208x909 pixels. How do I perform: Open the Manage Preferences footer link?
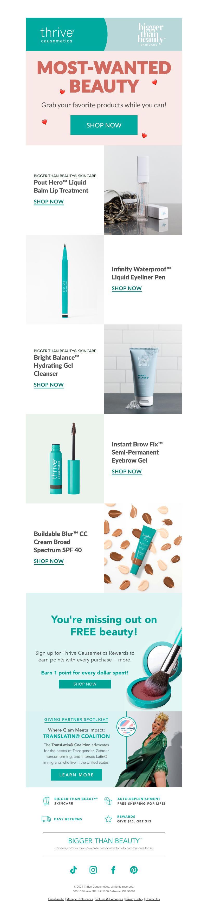point(80,899)
